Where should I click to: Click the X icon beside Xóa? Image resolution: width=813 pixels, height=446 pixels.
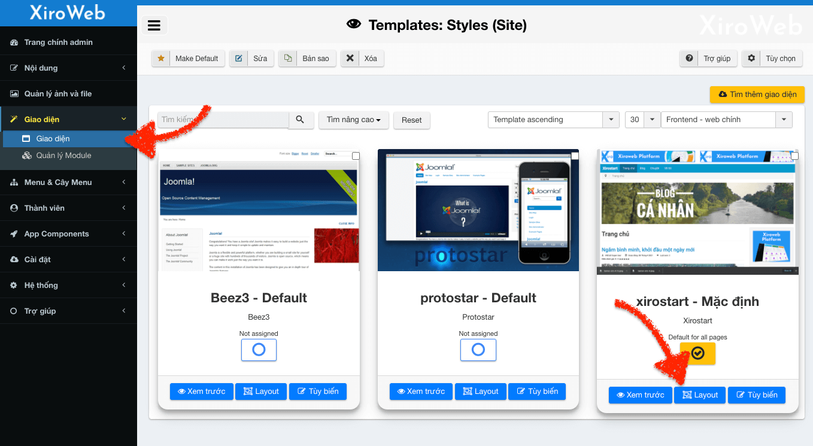(x=350, y=59)
